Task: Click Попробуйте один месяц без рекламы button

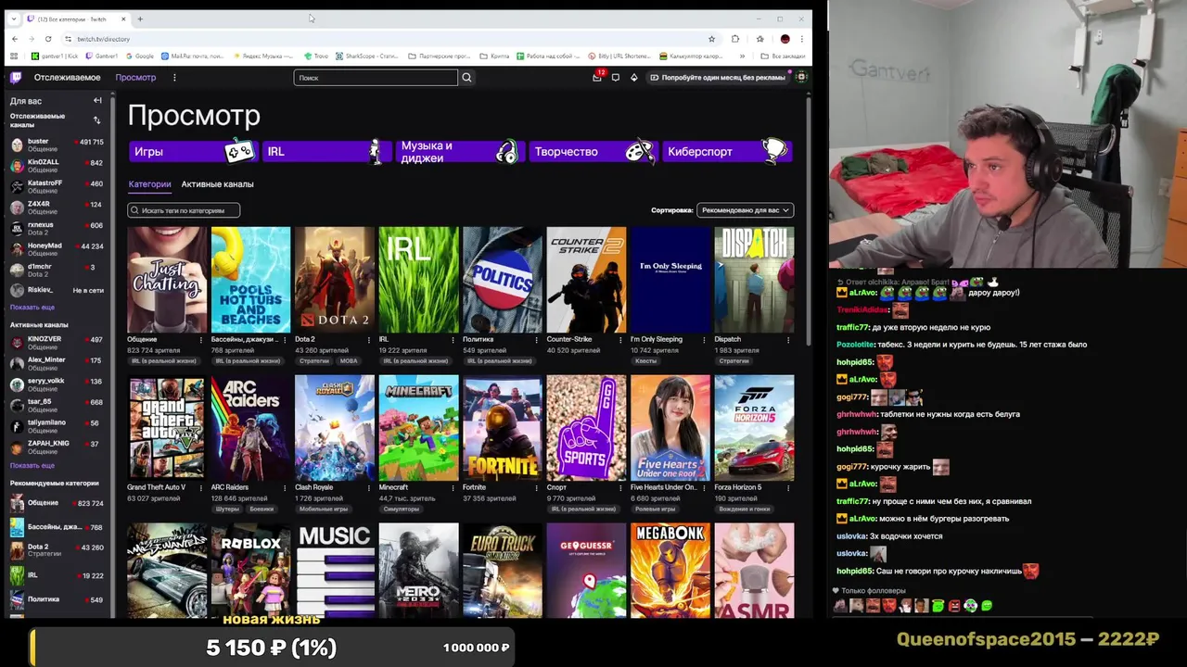Action: [718, 78]
